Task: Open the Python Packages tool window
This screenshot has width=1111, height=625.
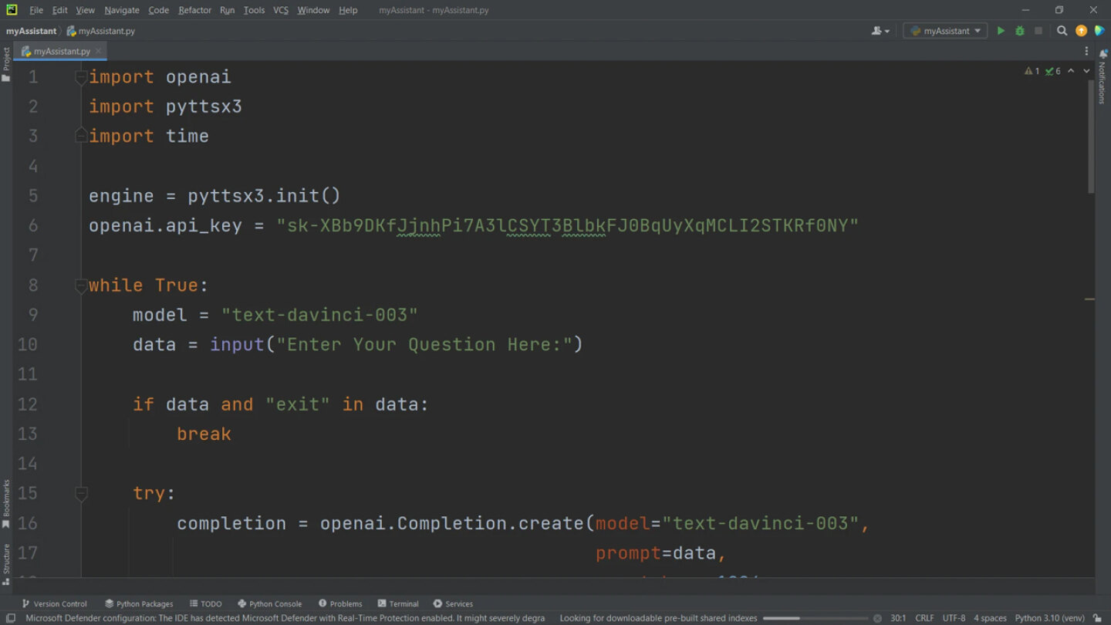Action: click(139, 603)
